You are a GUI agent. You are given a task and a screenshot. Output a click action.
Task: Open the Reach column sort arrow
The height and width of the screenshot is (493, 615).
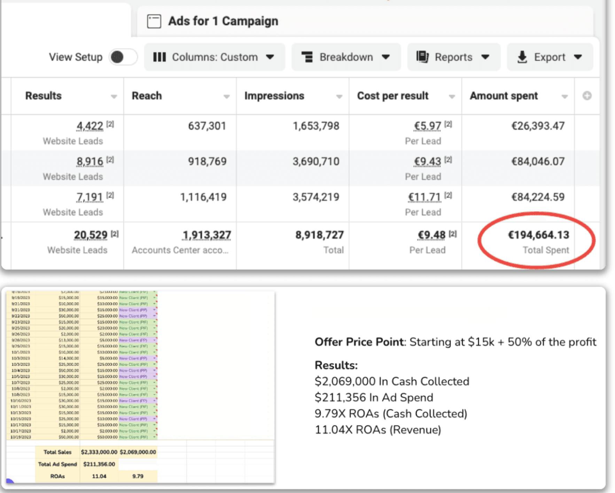[227, 97]
